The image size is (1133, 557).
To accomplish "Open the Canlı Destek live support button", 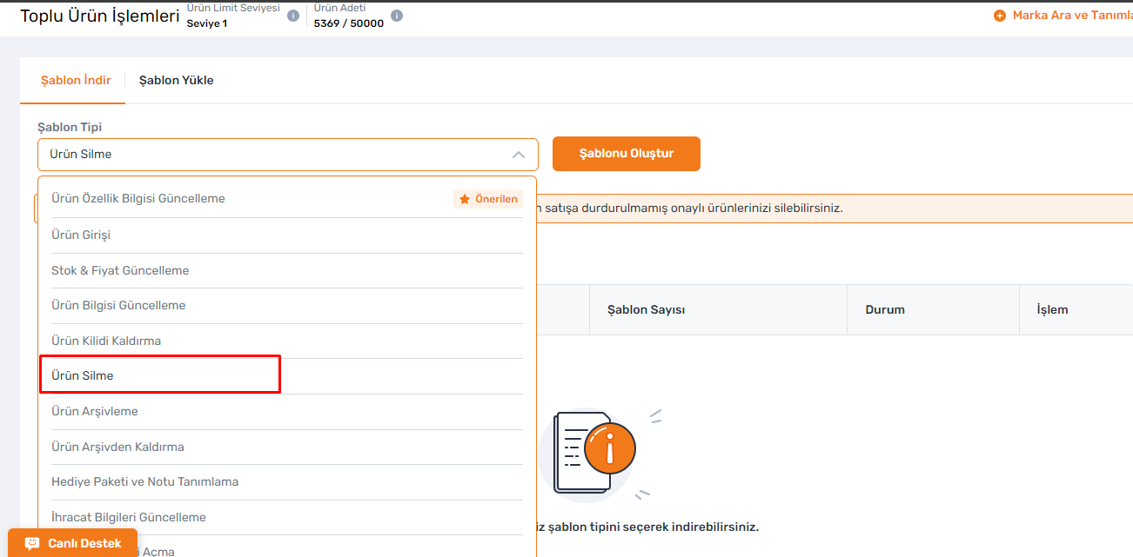I will pyautogui.click(x=73, y=543).
